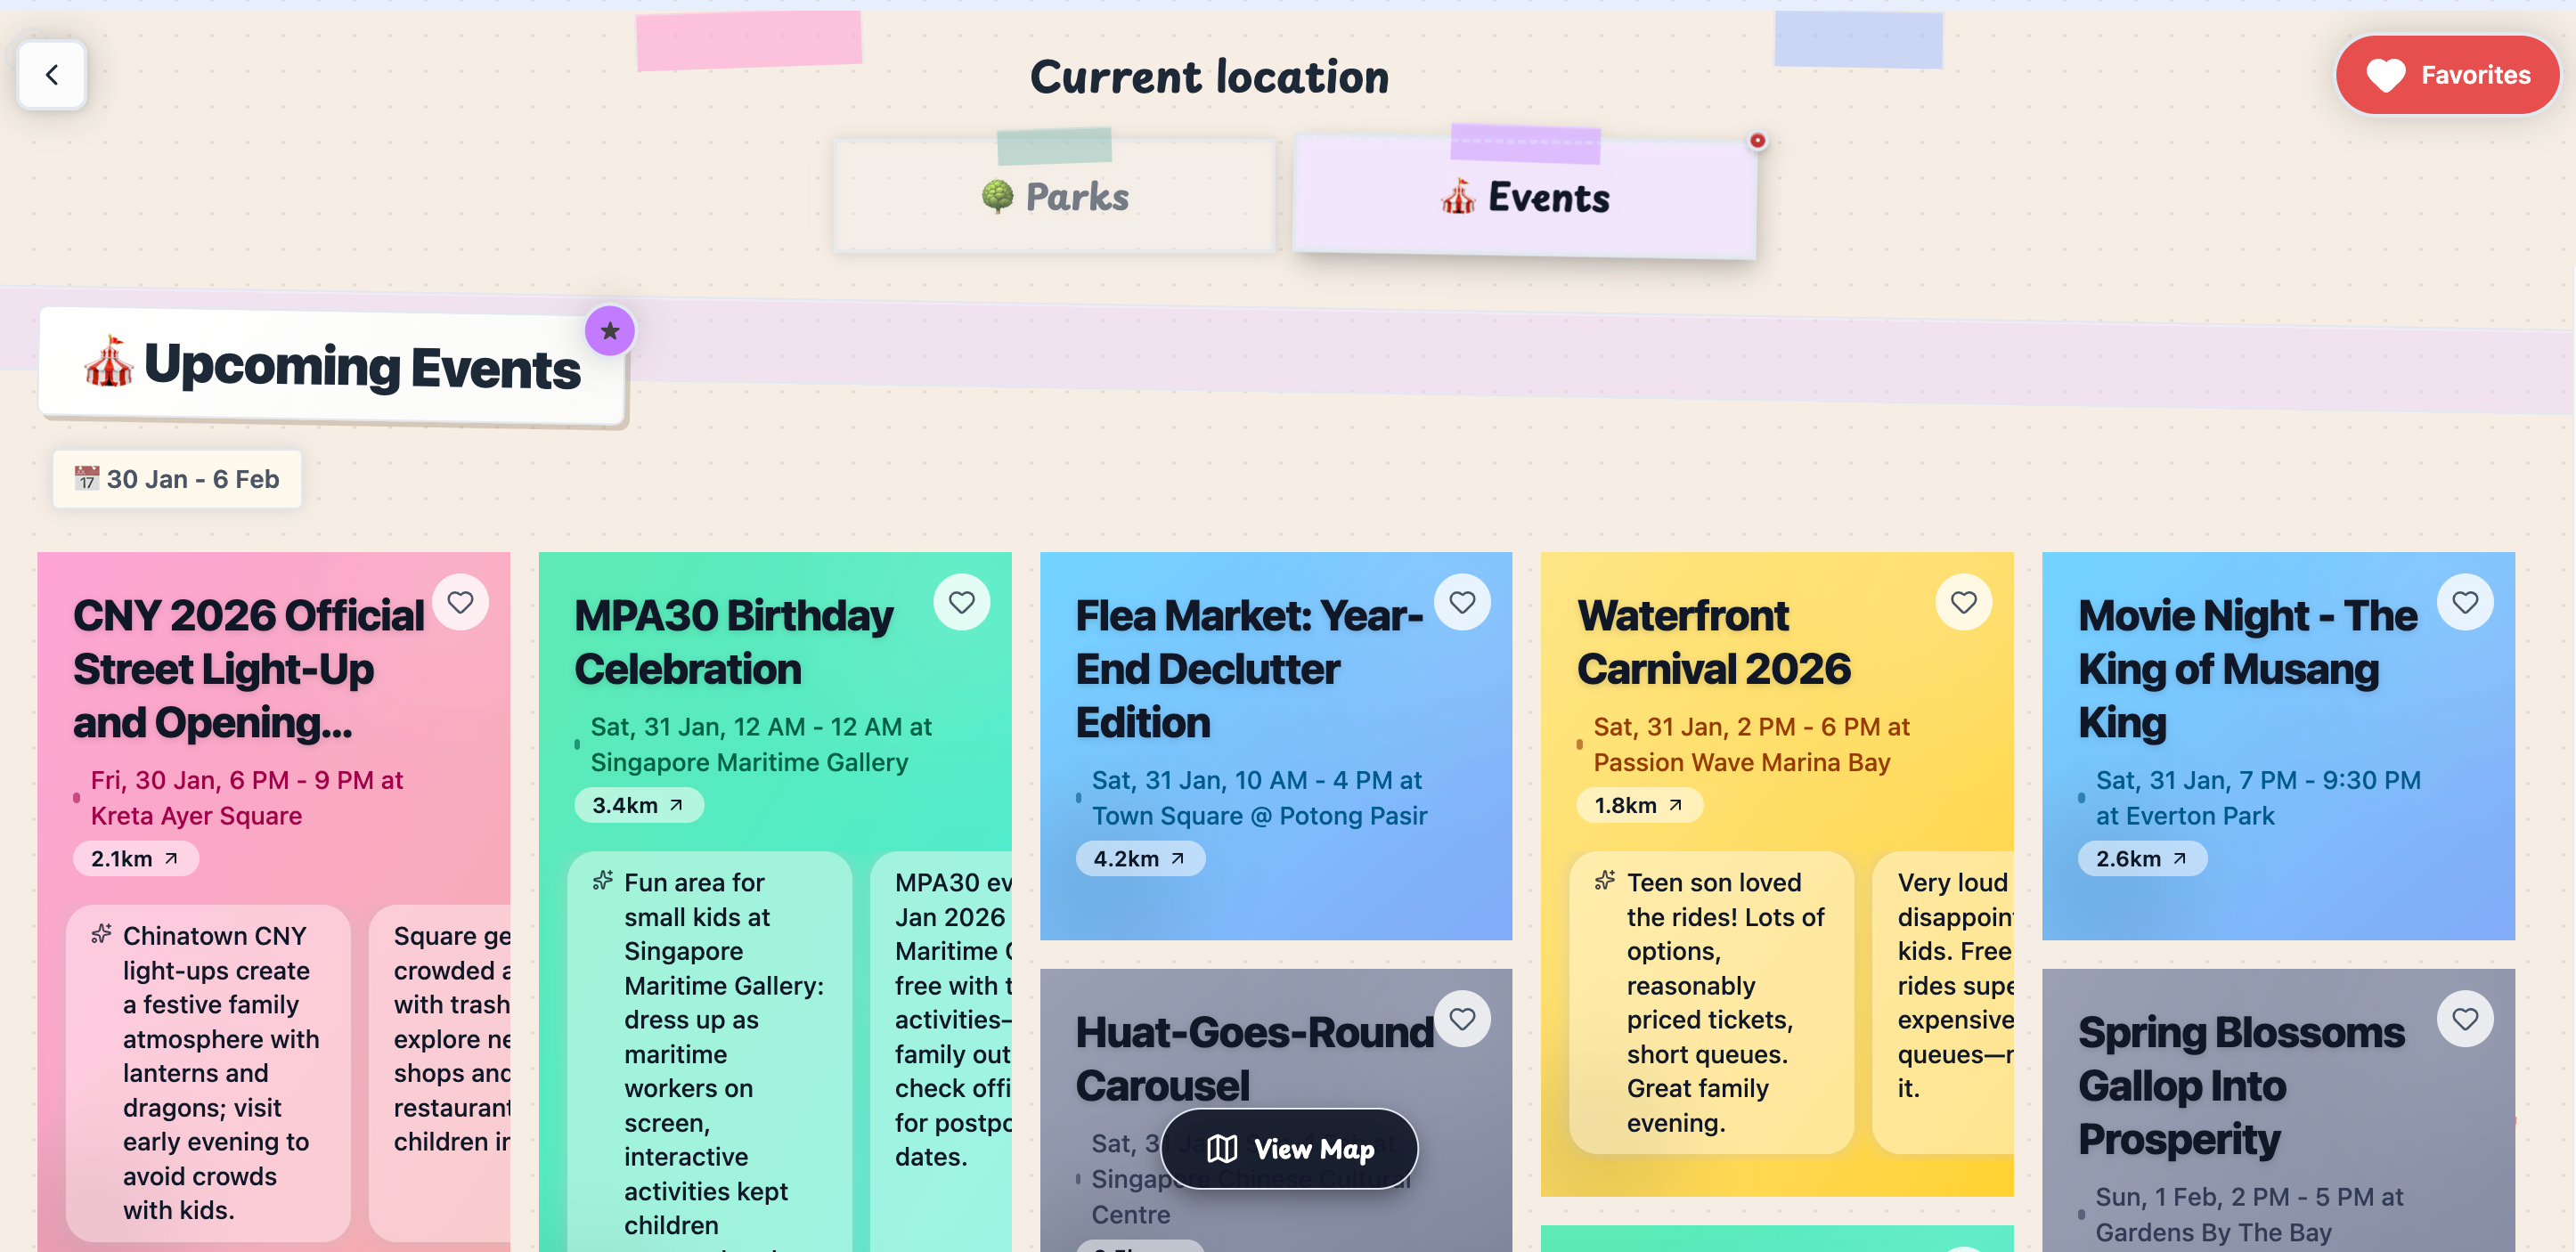Open the 30 Jan - 6 Feb date filter
This screenshot has width=2576, height=1252.
click(x=177, y=479)
